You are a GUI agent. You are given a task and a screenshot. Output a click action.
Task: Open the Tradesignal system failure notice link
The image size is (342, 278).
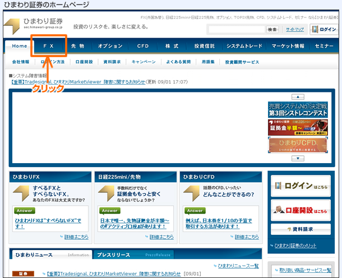[x=78, y=82]
